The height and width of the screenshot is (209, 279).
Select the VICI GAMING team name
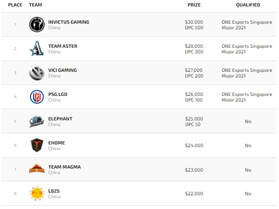pyautogui.click(x=63, y=70)
